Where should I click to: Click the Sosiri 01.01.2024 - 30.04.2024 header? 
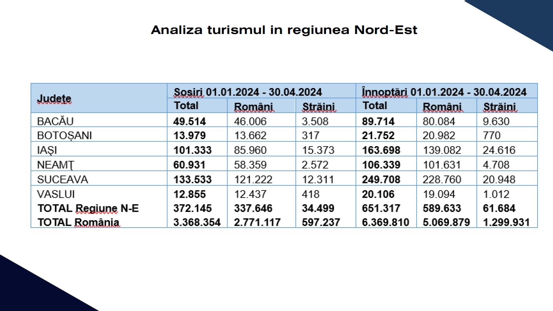click(x=248, y=92)
